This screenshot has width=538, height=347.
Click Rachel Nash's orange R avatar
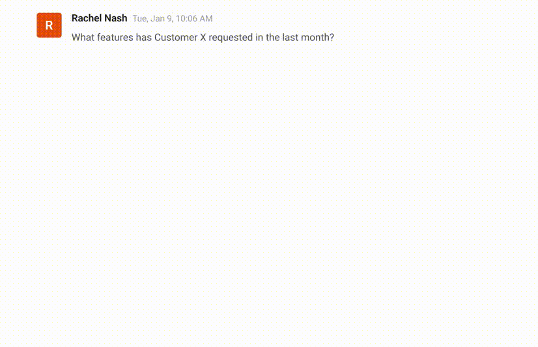coord(49,25)
